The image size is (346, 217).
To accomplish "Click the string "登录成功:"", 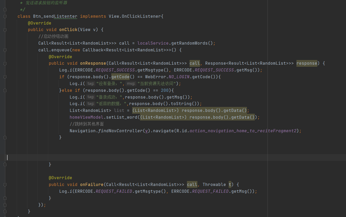I will [x=109, y=97].
